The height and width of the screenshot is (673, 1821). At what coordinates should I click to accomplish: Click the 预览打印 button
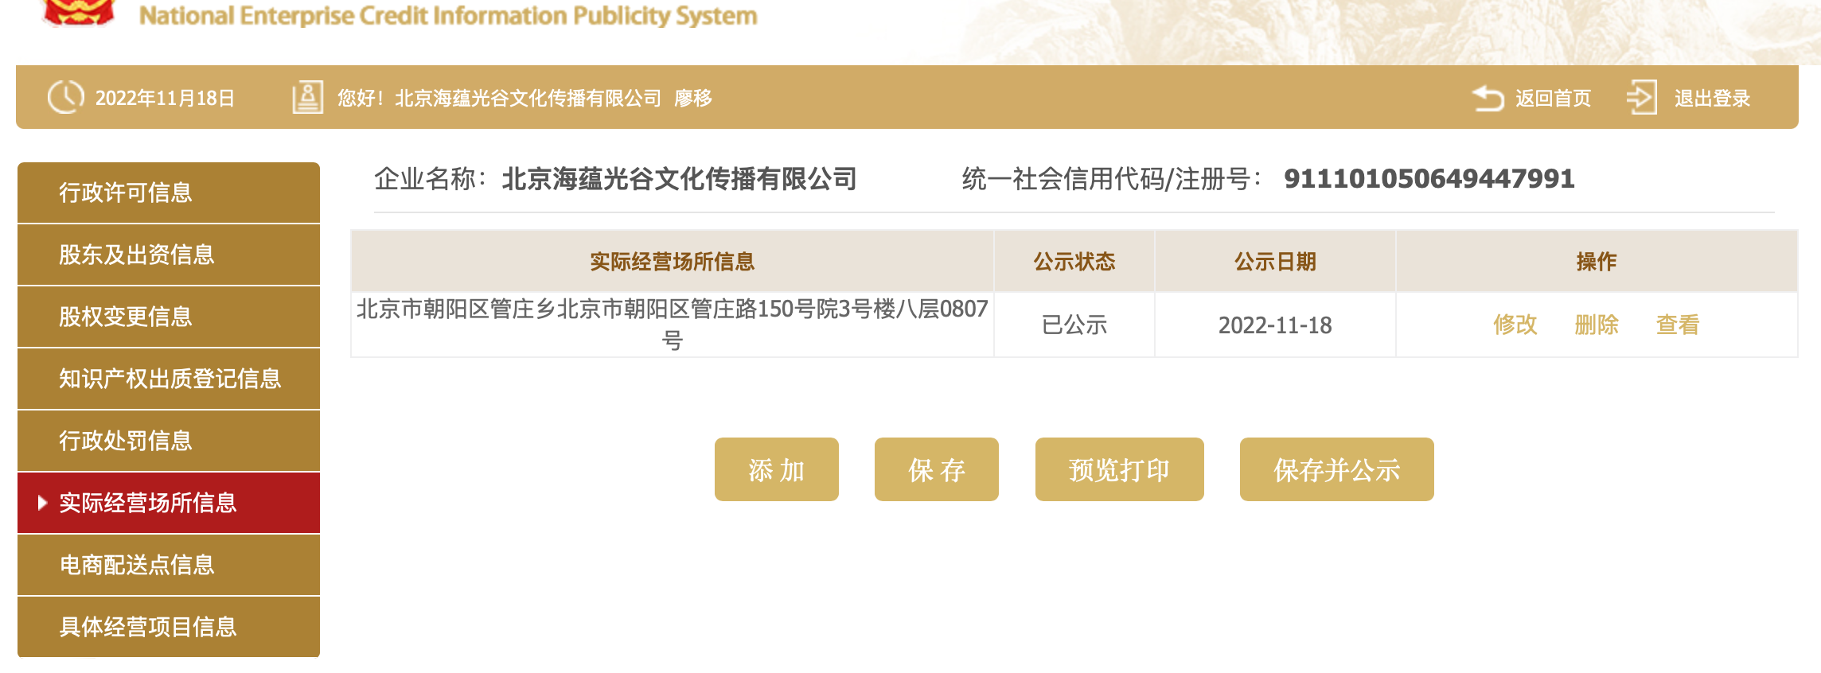1120,469
